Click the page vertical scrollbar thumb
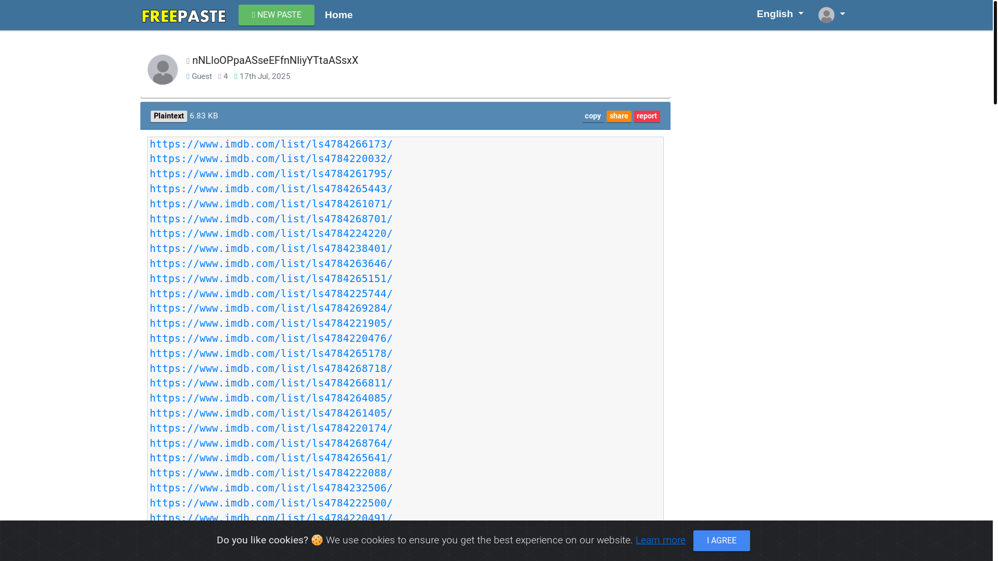The image size is (998, 561). (x=995, y=52)
